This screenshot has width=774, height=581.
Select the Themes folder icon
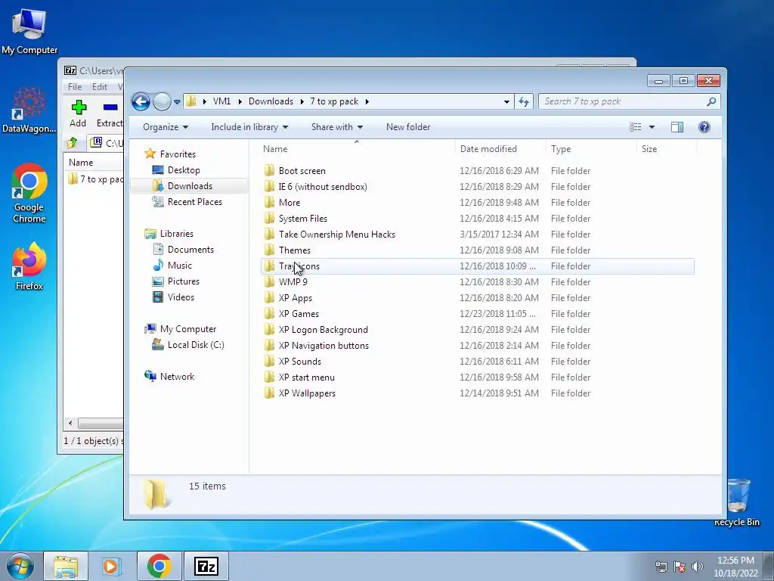[x=269, y=250]
